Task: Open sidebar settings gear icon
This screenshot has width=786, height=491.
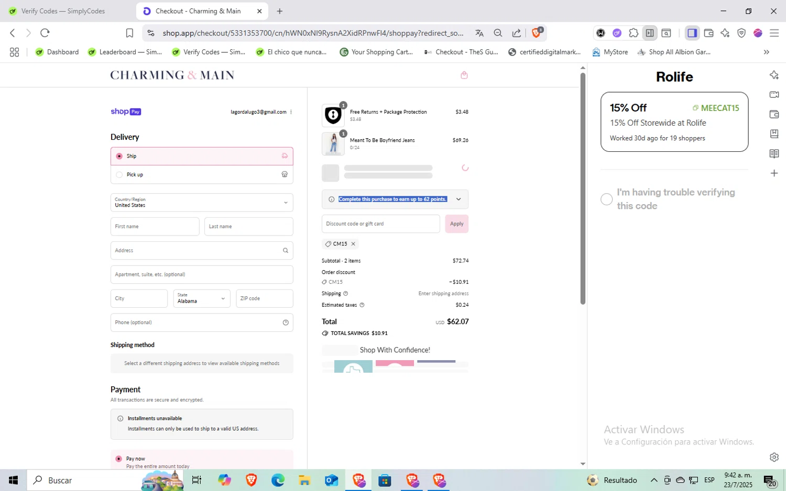Action: tap(774, 457)
